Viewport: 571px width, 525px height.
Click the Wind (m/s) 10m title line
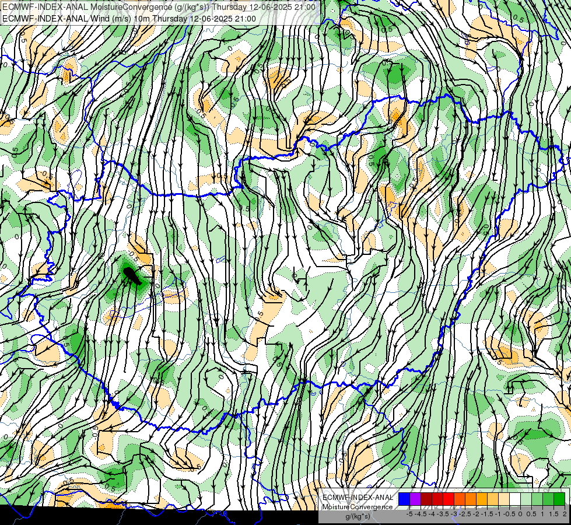(x=129, y=19)
